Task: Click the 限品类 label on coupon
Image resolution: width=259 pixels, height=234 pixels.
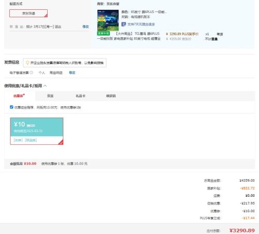Action: [x=31, y=140]
